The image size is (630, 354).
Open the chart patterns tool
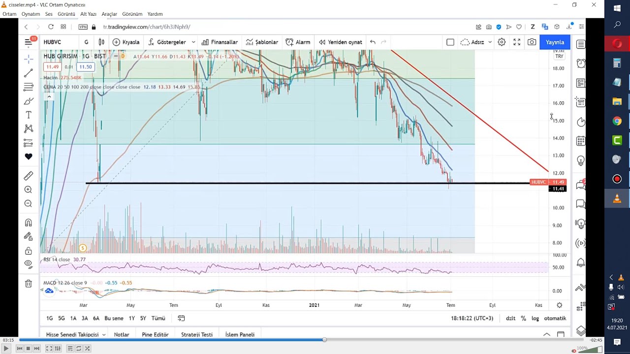(29, 129)
